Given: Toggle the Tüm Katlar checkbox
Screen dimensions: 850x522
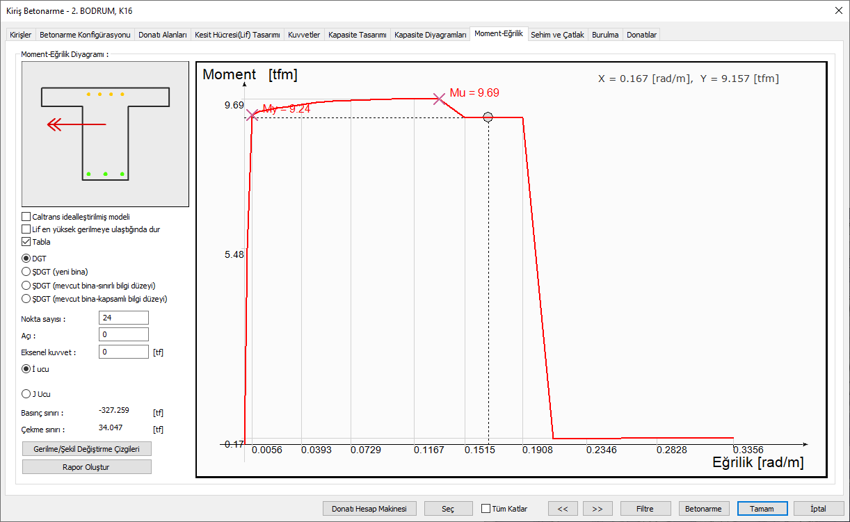Looking at the screenshot, I should [486, 509].
